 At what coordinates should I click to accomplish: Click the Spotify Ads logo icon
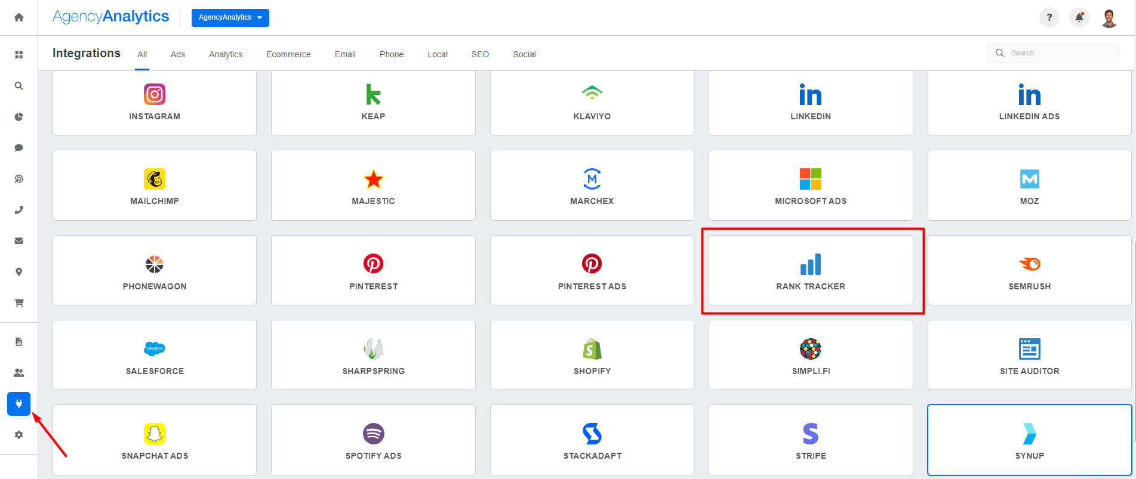click(373, 434)
